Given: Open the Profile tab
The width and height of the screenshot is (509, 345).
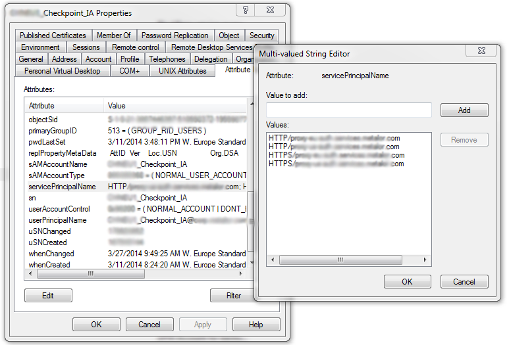Looking at the screenshot, I should [x=130, y=59].
